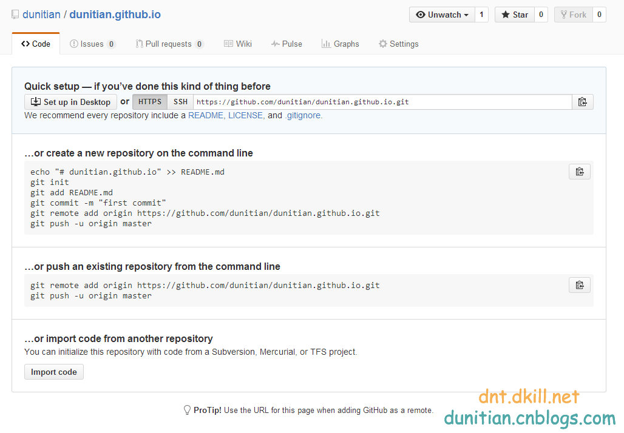The image size is (624, 433).
Task: Switch to the Issues tab
Action: tap(92, 44)
